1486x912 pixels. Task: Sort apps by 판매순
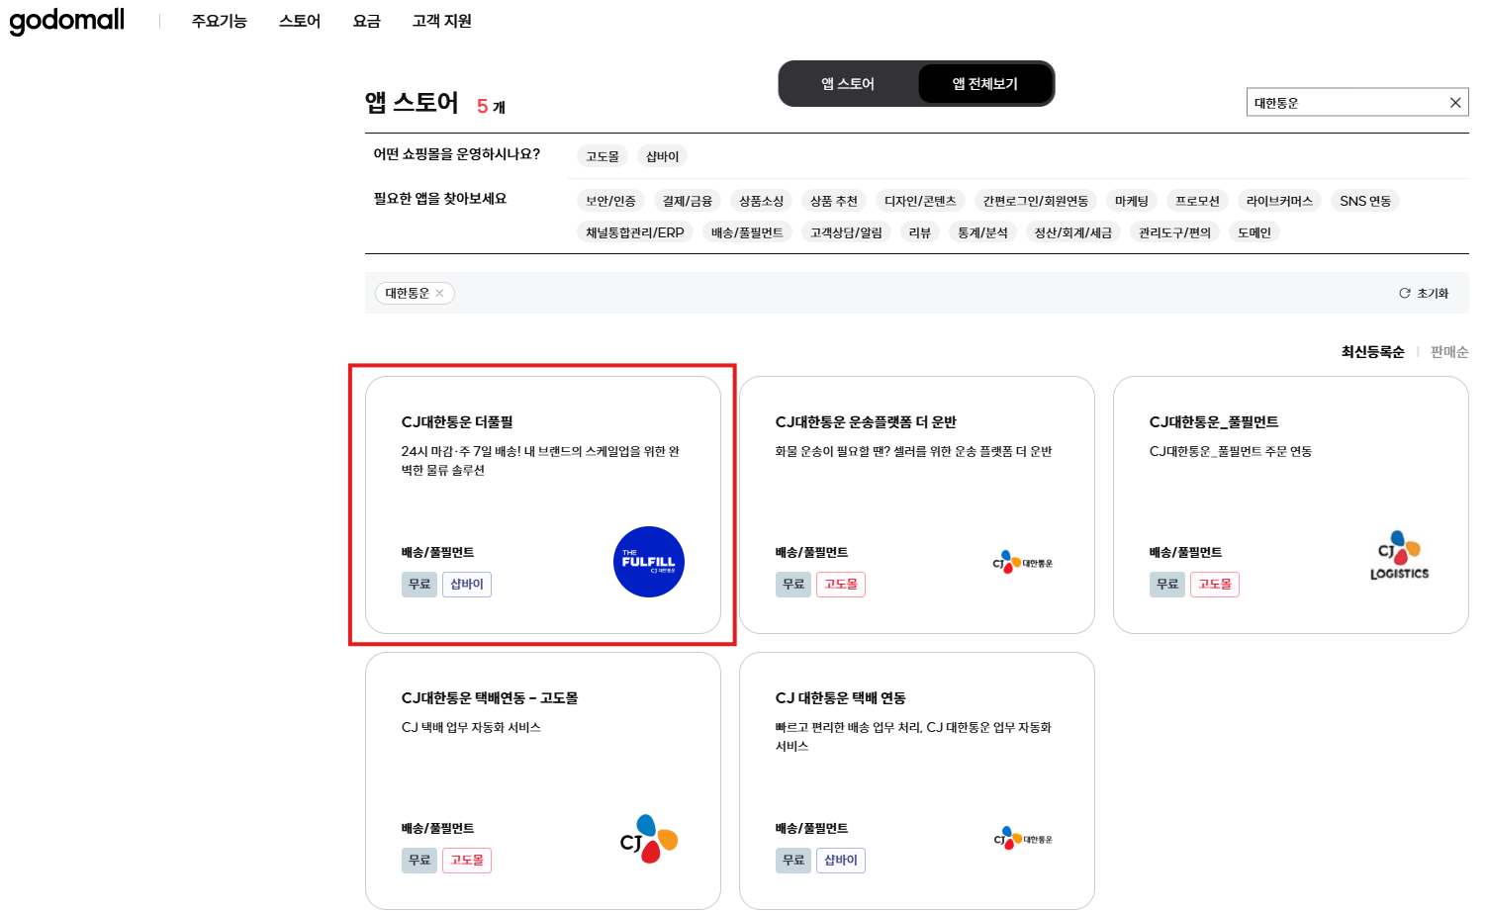click(1449, 352)
